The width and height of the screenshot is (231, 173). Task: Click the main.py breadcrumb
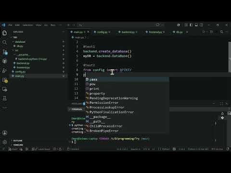coord(79,37)
